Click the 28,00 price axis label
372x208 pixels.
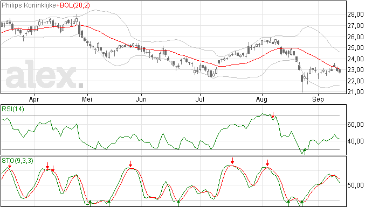pyautogui.click(x=355, y=15)
